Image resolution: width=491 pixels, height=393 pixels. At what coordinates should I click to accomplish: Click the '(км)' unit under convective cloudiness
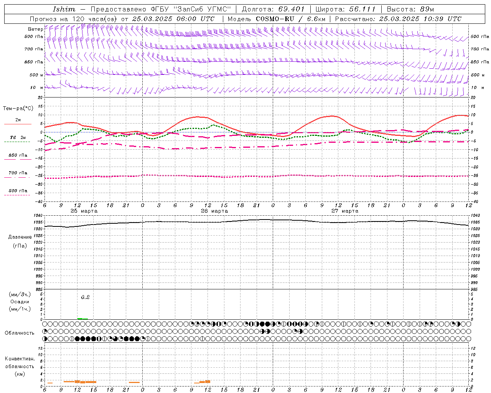point(20,374)
